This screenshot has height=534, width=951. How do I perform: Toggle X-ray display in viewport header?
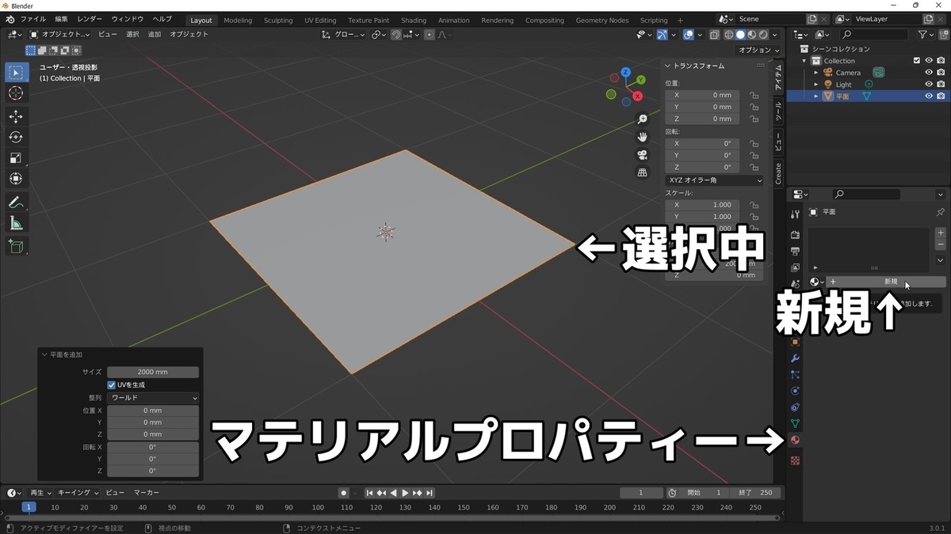pos(716,35)
